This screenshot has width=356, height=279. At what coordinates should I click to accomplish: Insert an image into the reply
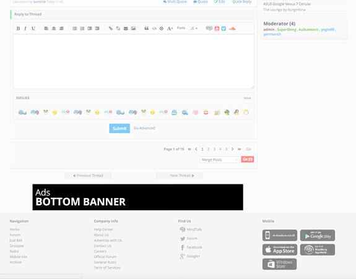133,28
